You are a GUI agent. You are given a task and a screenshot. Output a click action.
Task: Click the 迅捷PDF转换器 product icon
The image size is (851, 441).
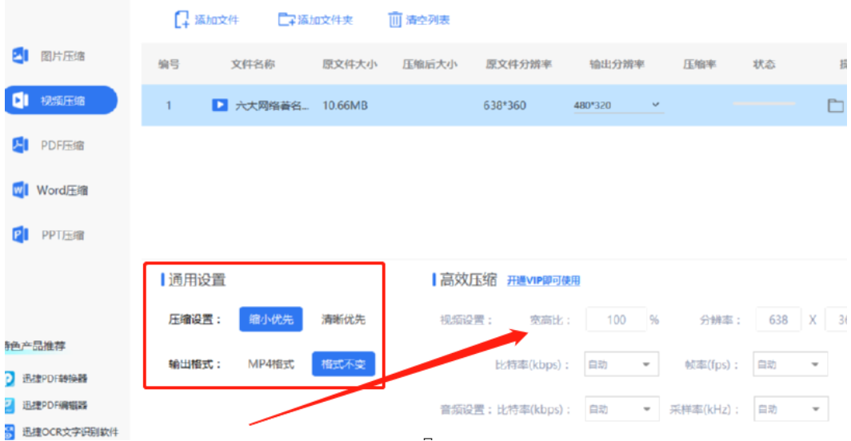coord(10,378)
